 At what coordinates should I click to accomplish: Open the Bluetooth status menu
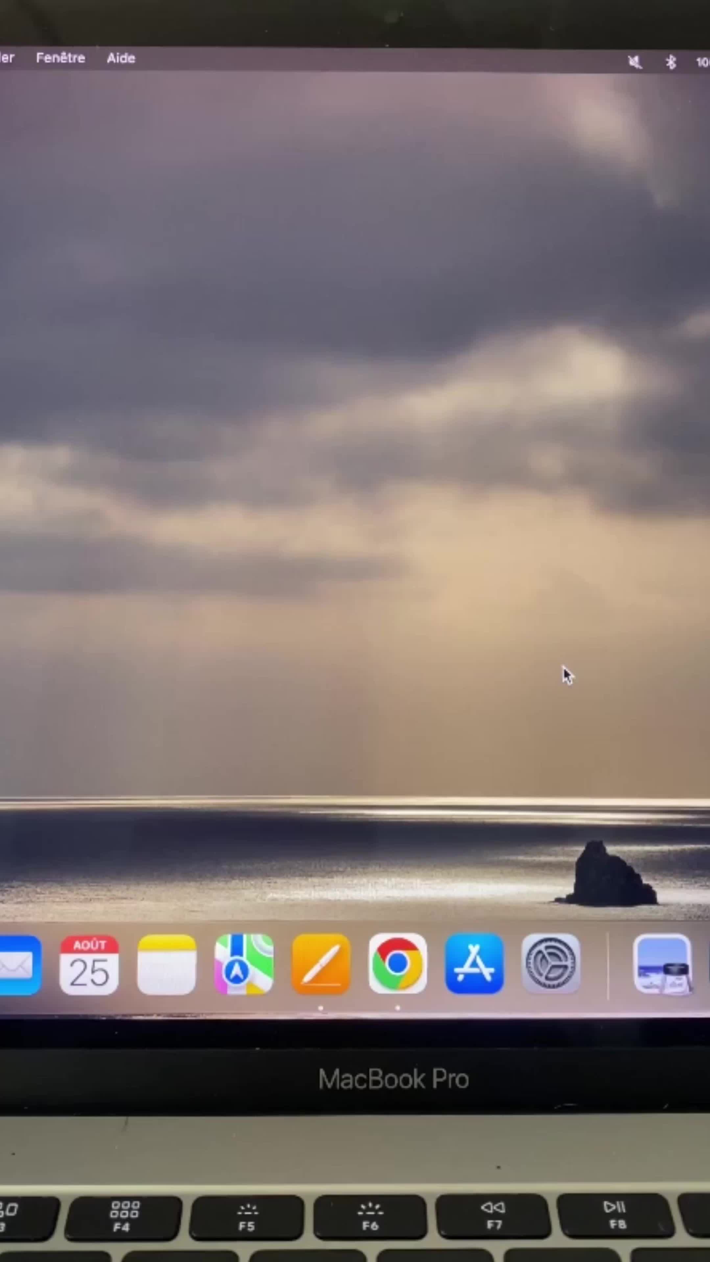pyautogui.click(x=671, y=62)
